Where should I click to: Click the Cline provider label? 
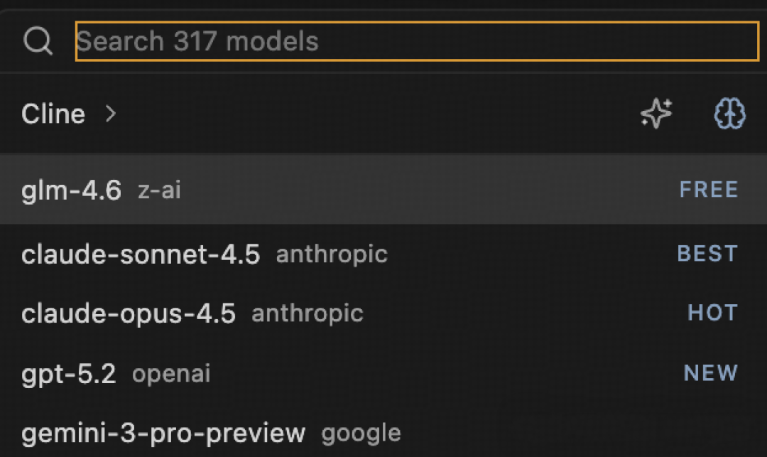click(53, 114)
